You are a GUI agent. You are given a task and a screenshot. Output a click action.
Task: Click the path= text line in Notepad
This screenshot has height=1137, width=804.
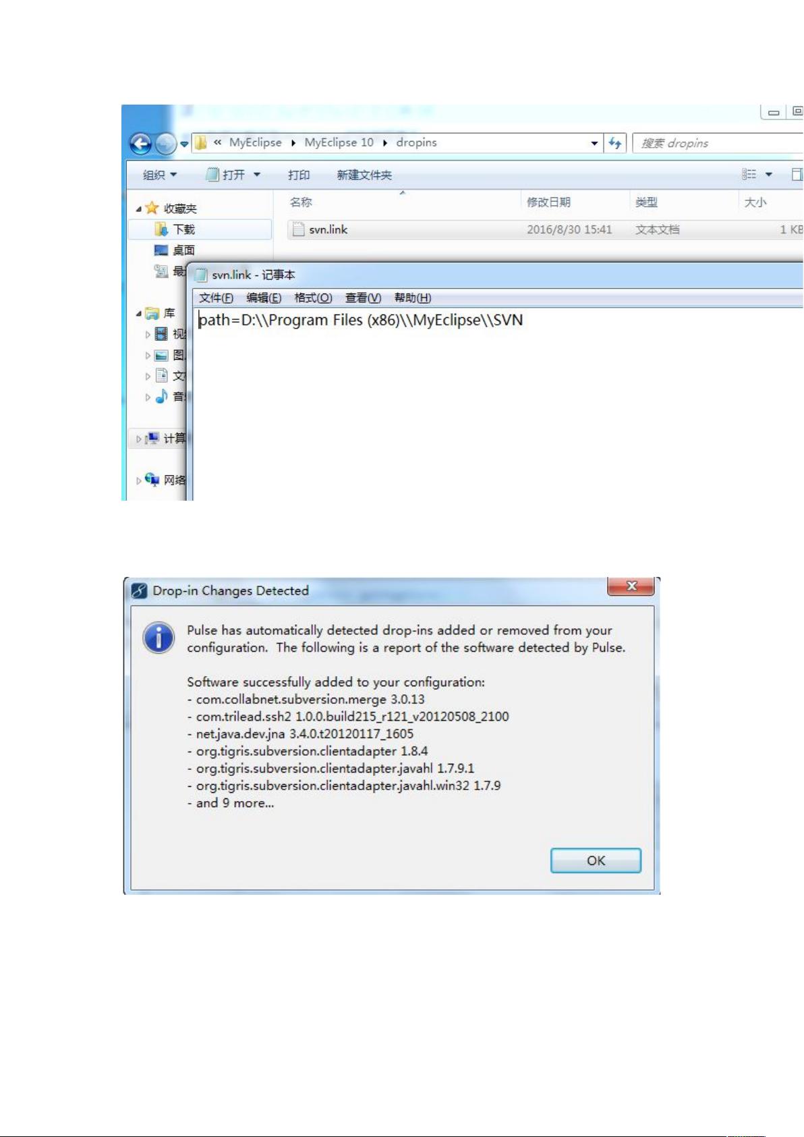coord(361,320)
